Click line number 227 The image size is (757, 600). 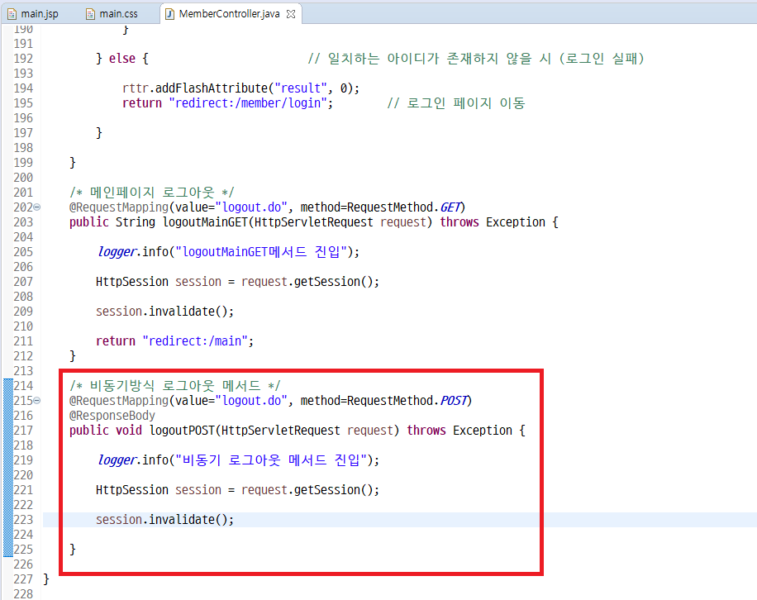23,579
